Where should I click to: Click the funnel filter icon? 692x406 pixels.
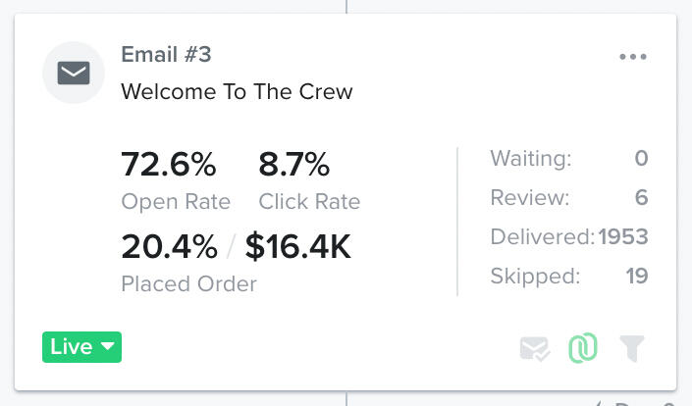(633, 347)
